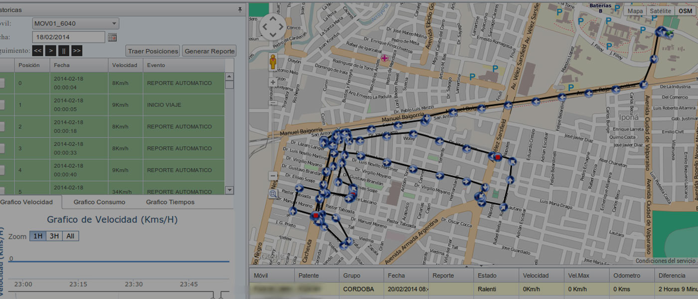The width and height of the screenshot is (698, 299).
Task: Sort by the Posición column header
Action: click(x=32, y=65)
